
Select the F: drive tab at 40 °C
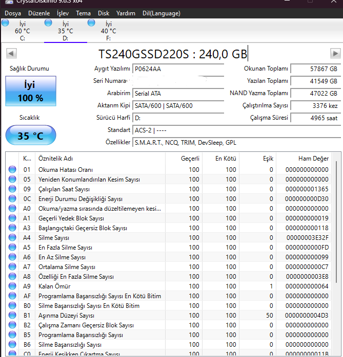(x=108, y=31)
